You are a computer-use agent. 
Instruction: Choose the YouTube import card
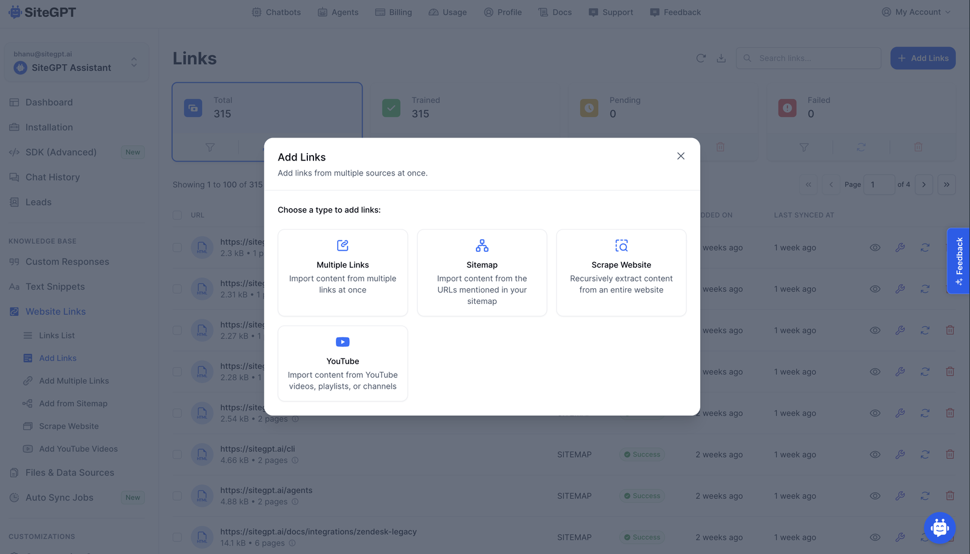[x=343, y=363]
